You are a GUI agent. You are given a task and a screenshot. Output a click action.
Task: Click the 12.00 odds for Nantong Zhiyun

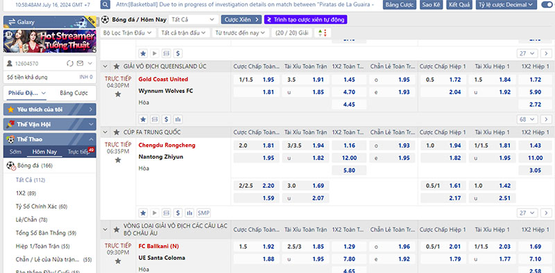click(x=350, y=158)
